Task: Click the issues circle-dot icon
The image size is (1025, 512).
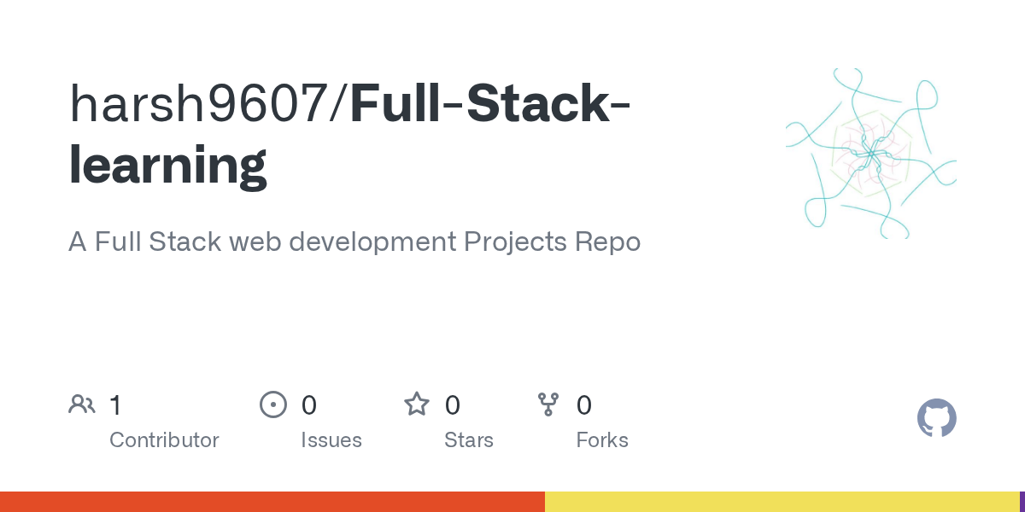Action: (272, 404)
